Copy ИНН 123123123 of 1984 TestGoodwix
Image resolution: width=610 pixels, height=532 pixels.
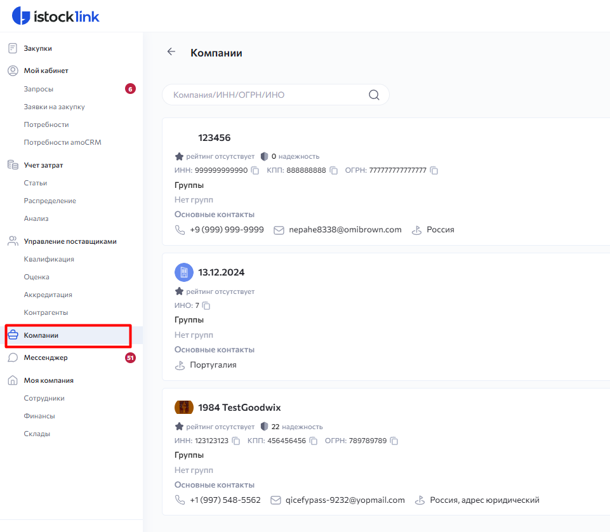click(x=236, y=441)
